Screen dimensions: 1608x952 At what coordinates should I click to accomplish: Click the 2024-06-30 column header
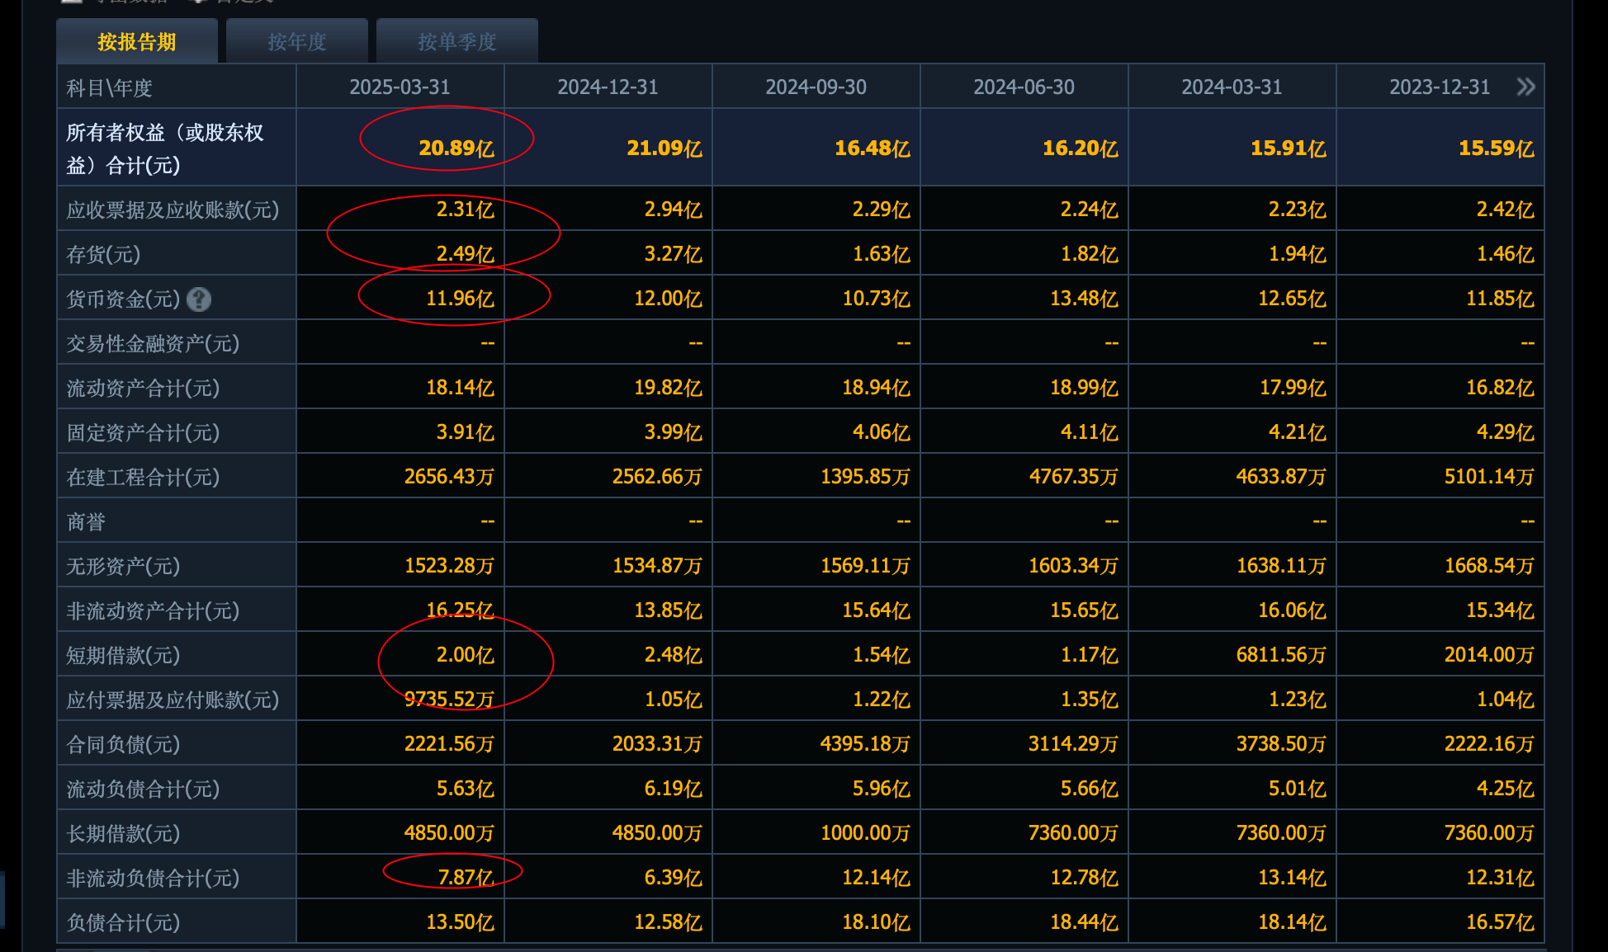[1024, 87]
